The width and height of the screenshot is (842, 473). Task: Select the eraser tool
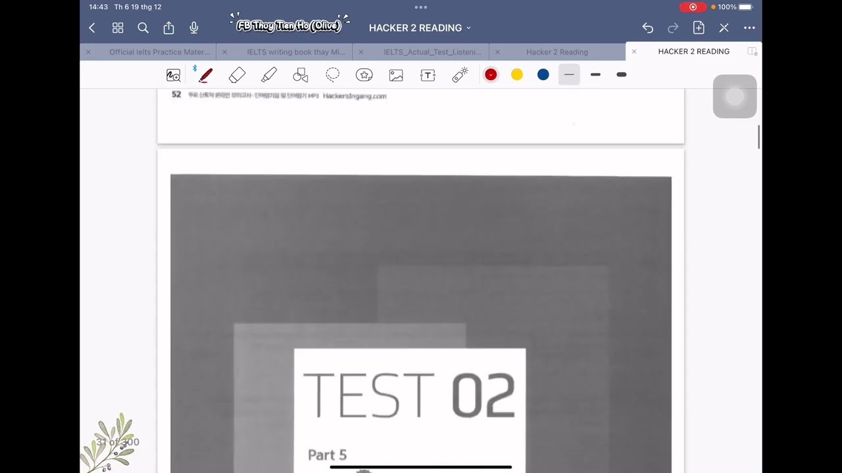tap(237, 75)
